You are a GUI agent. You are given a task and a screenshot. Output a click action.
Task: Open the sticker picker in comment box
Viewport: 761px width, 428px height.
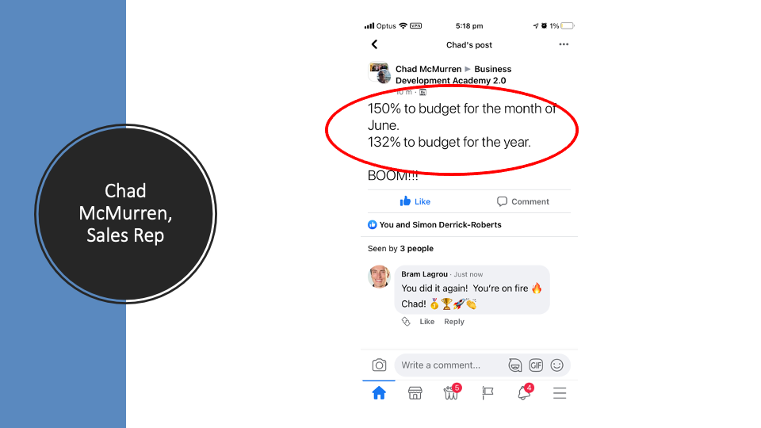click(x=515, y=365)
